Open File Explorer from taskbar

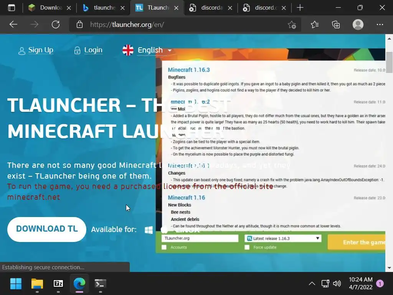tap(37, 284)
